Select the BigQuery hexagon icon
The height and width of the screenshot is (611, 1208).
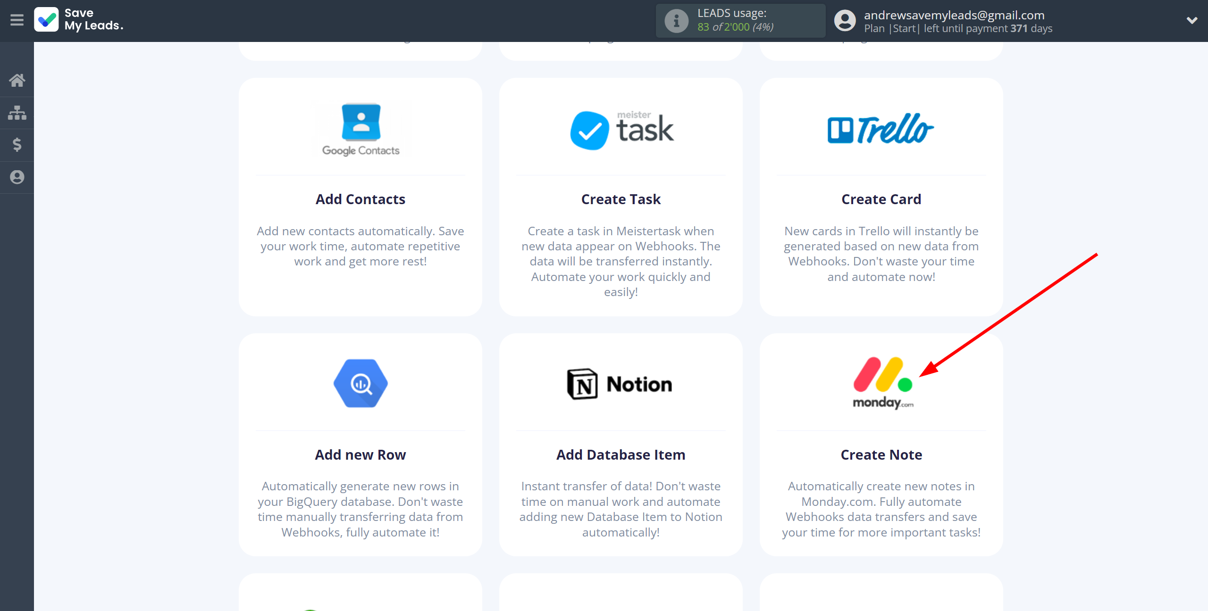coord(361,384)
